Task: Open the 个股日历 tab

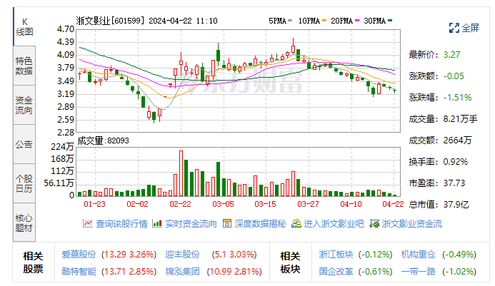Action: point(24,183)
